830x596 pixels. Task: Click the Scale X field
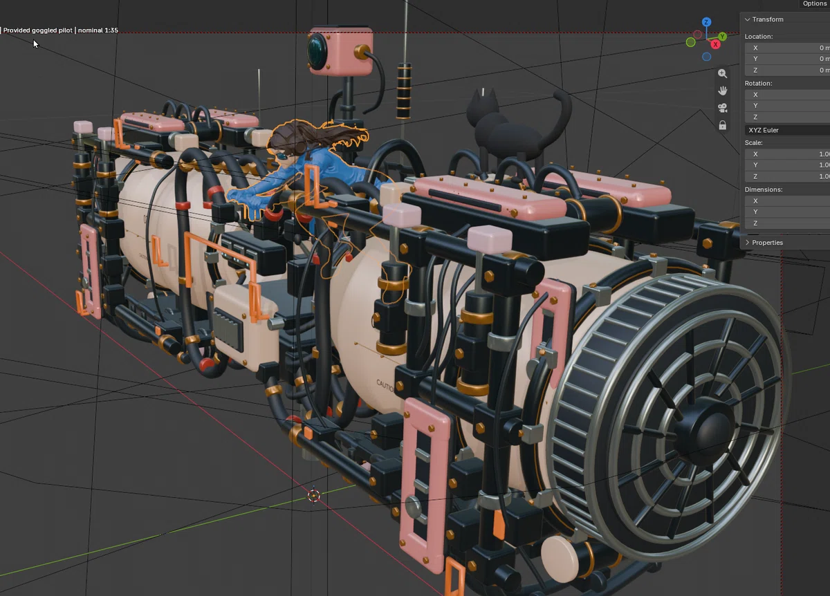coord(788,154)
